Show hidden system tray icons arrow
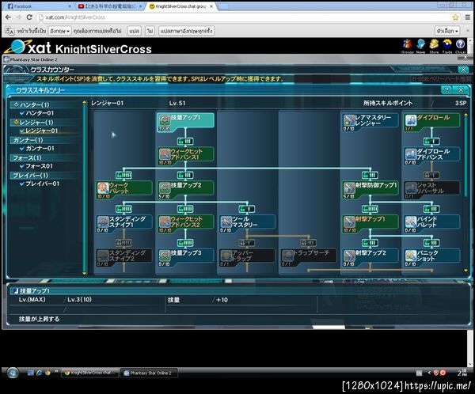 [x=429, y=373]
